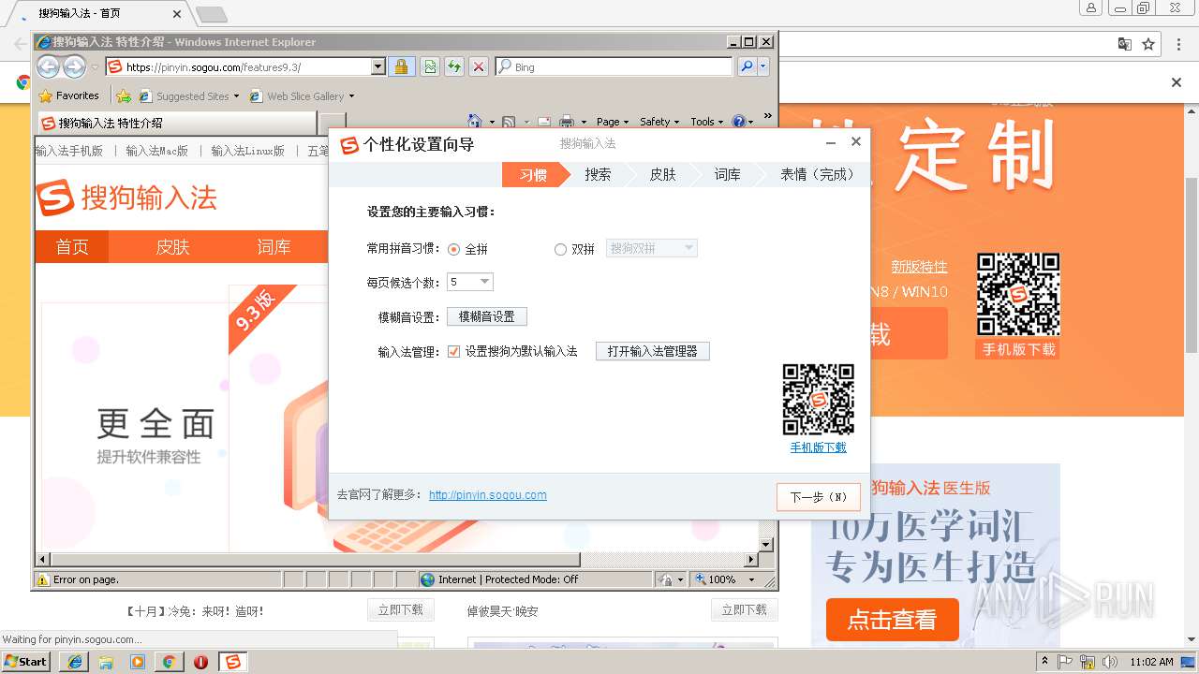Click 模糊音设置 button
The image size is (1199, 674).
click(487, 316)
